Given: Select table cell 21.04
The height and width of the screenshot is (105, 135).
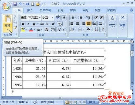Looking at the screenshot, I should point(35,68).
